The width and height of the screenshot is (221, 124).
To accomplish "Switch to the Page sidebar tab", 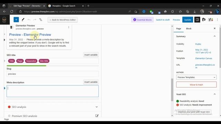I will 179,29.
